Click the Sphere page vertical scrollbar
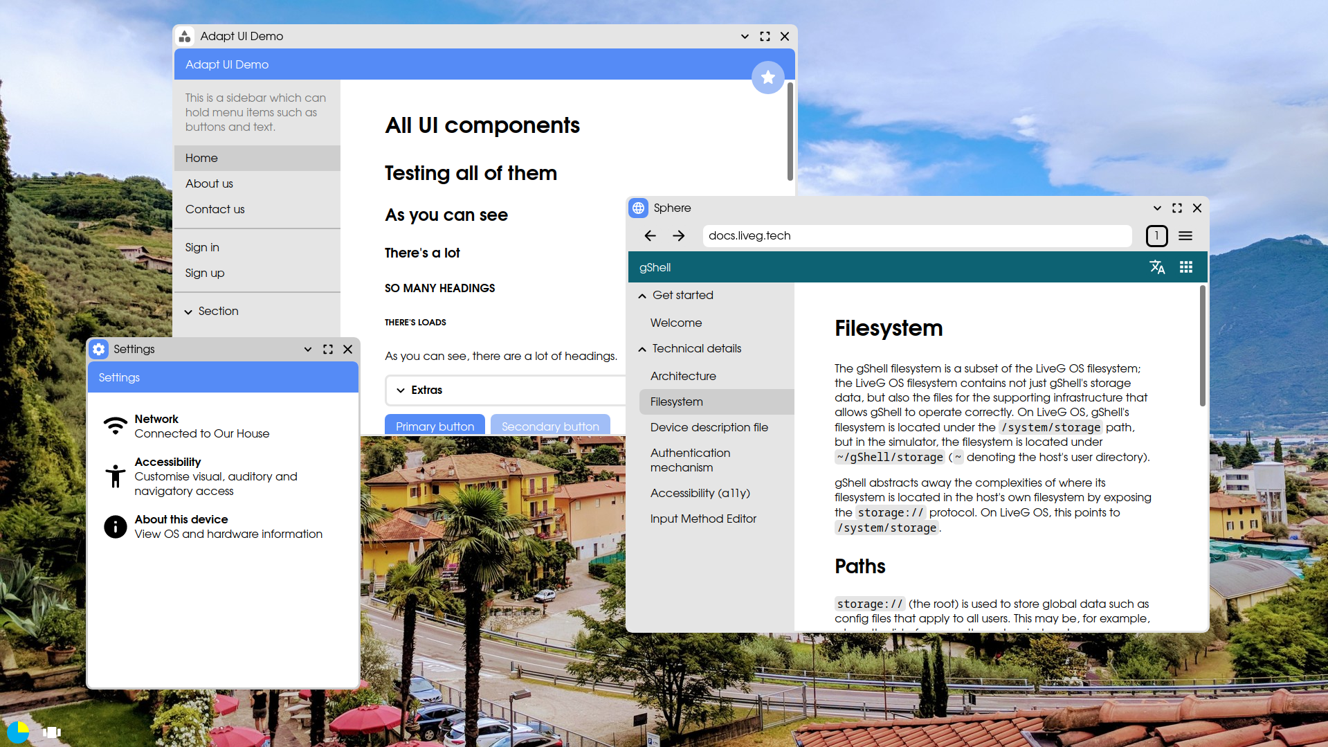This screenshot has height=747, width=1328. click(1202, 346)
